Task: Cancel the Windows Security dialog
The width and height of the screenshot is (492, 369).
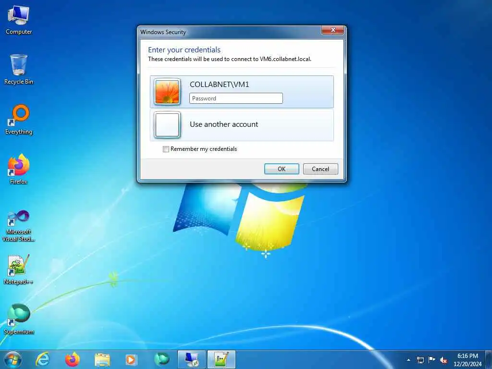Action: 320,169
